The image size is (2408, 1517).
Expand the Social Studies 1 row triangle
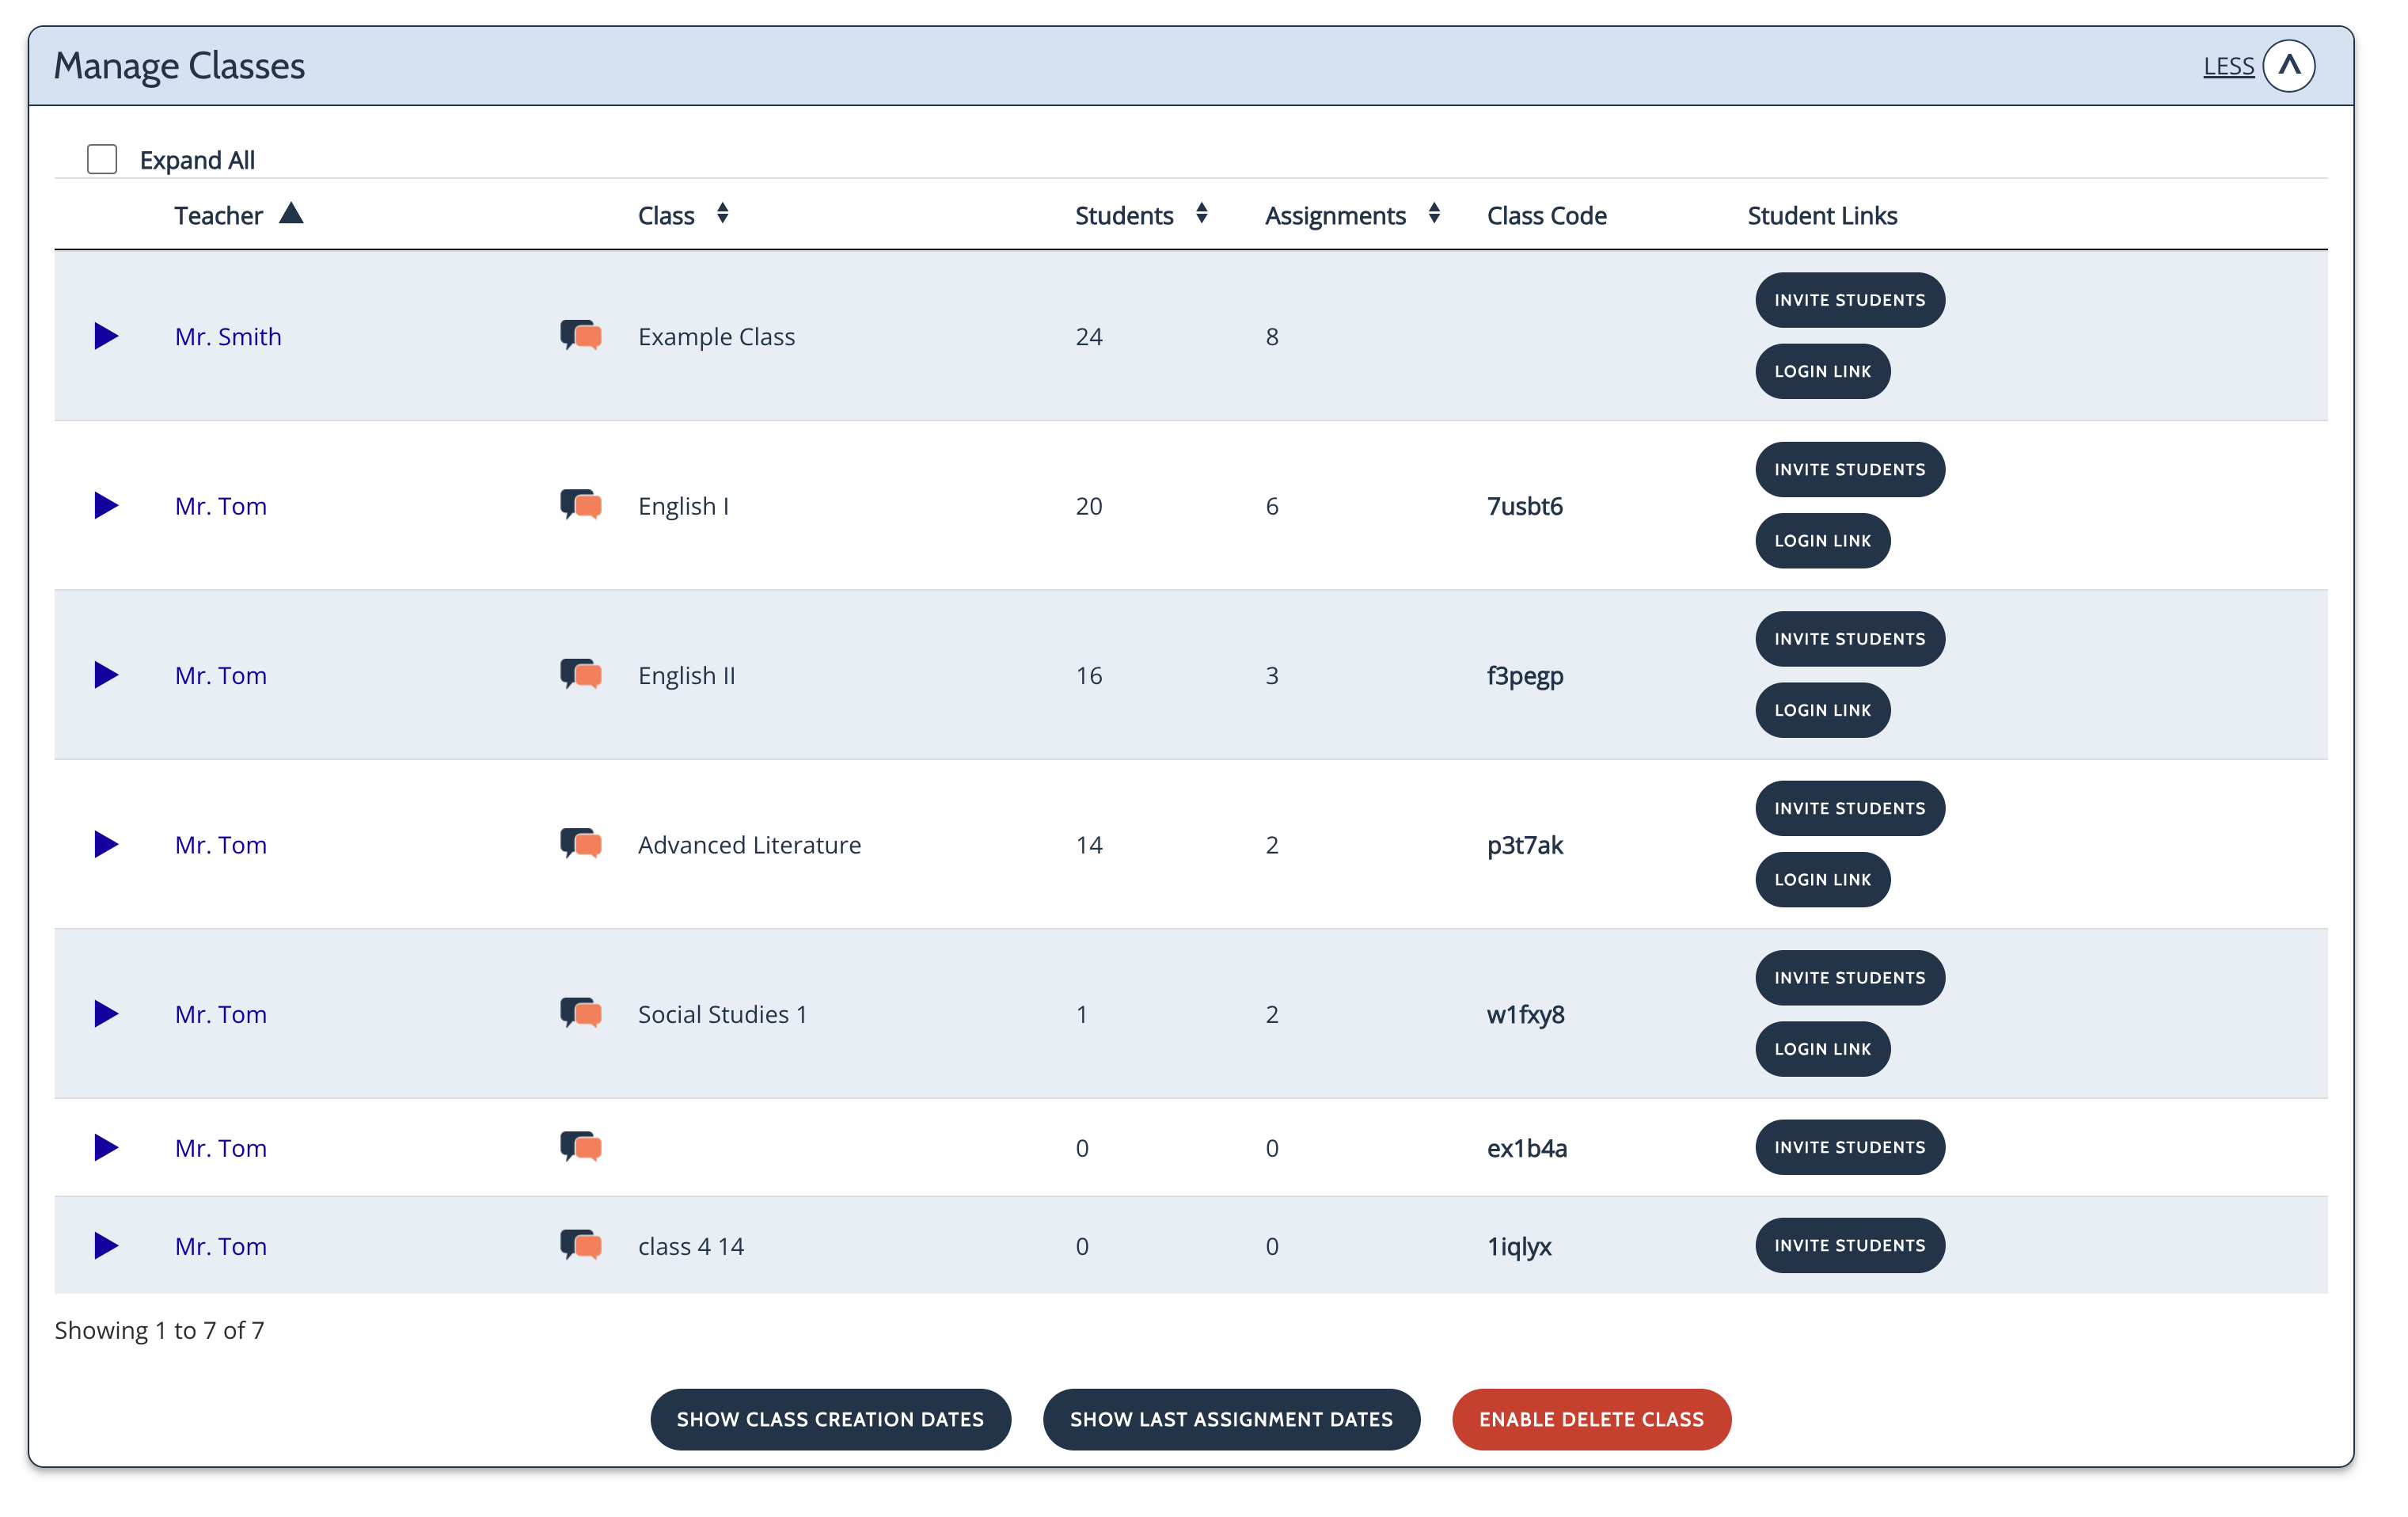click(106, 1014)
